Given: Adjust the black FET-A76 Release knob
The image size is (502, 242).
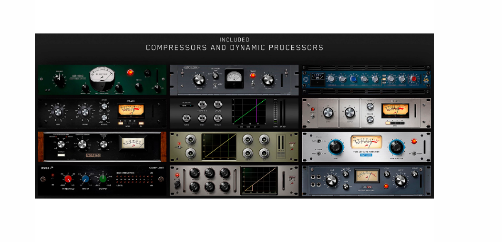Looking at the screenshot, I should (x=104, y=117).
